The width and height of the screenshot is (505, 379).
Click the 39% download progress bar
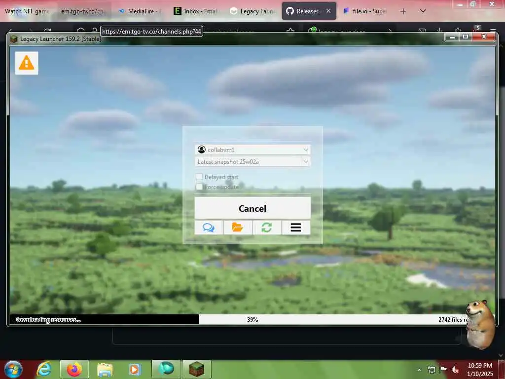pos(252,319)
